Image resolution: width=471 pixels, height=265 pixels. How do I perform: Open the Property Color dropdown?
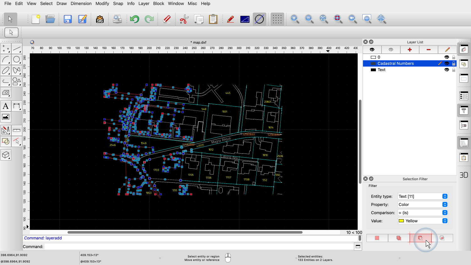pyautogui.click(x=422, y=204)
